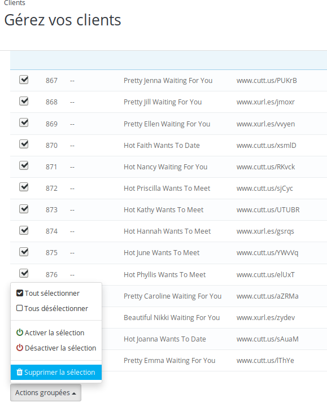Screen dimensions: 327x407
Task: Click the empty box icon beside Tous désélectionner
Action: [19, 308]
